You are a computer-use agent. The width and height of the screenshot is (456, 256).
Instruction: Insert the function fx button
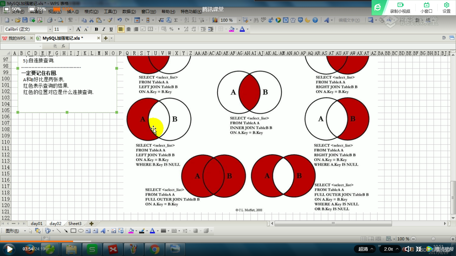63,46
